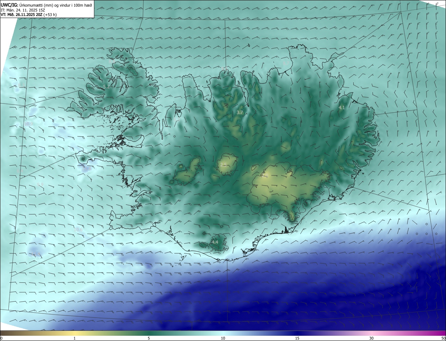Click the '50' tick on the colour scale
Image resolution: width=446 pixels, height=341 pixels.
(x=443, y=338)
